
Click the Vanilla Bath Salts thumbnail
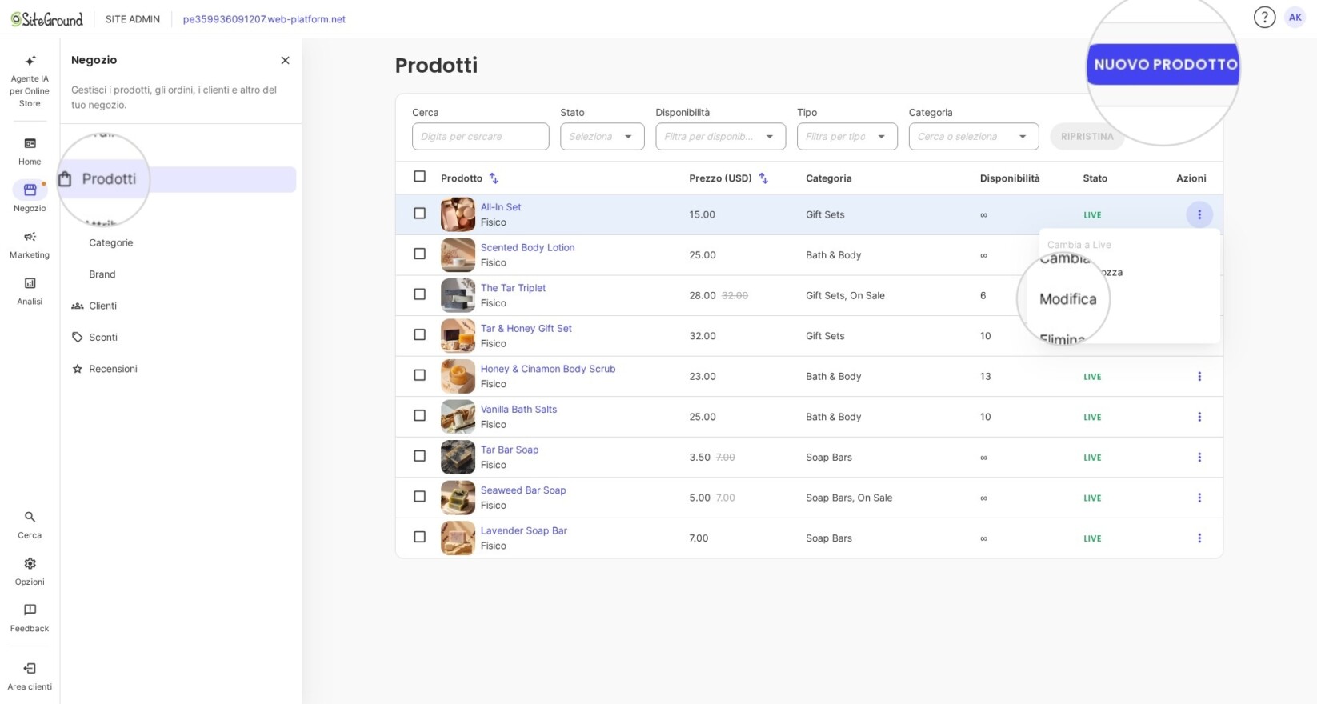point(458,417)
